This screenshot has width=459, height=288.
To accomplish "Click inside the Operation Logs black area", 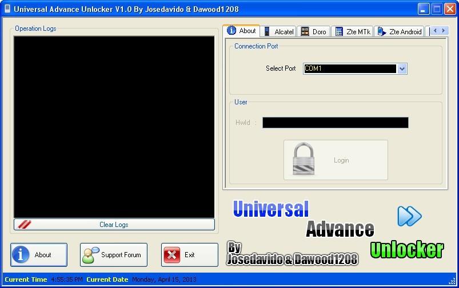I will tap(114, 127).
